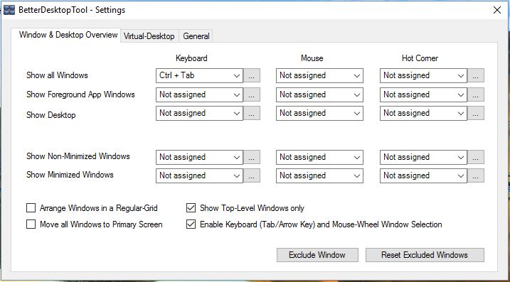The image size is (510, 282).
Task: Switch to the General tab
Action: coord(196,36)
